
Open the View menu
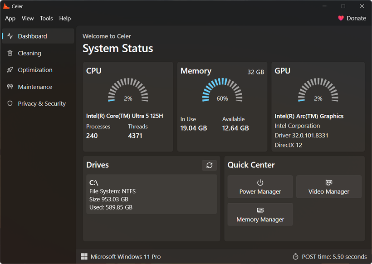point(28,18)
